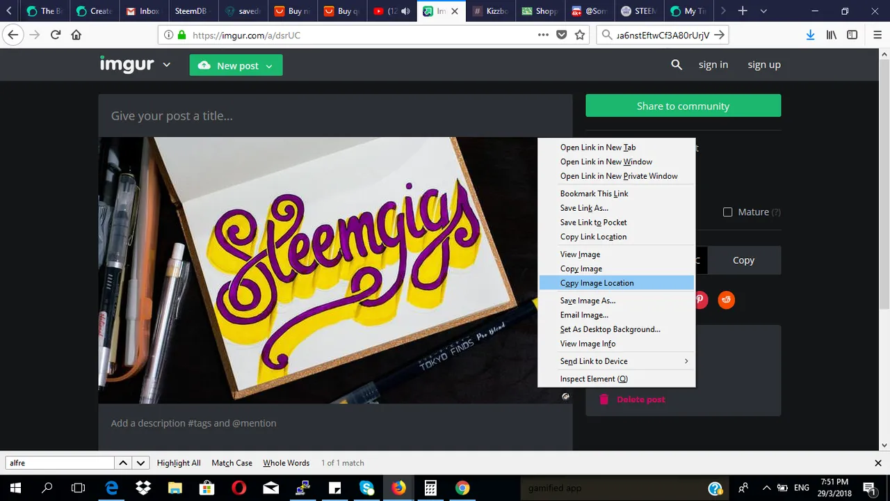The width and height of the screenshot is (890, 501).
Task: Click the search bar go arrow
Action: (720, 35)
